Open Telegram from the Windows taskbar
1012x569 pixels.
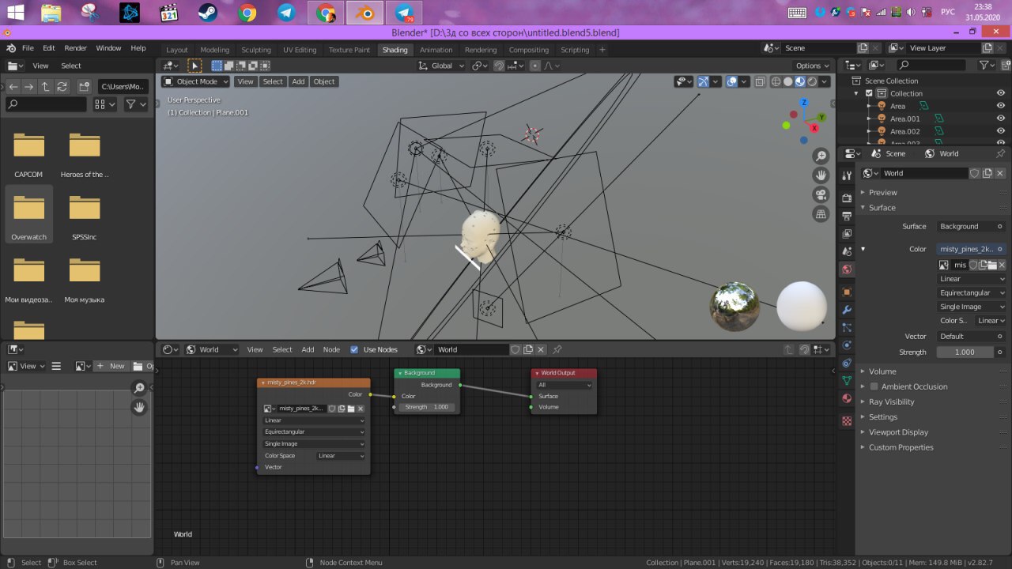click(286, 13)
